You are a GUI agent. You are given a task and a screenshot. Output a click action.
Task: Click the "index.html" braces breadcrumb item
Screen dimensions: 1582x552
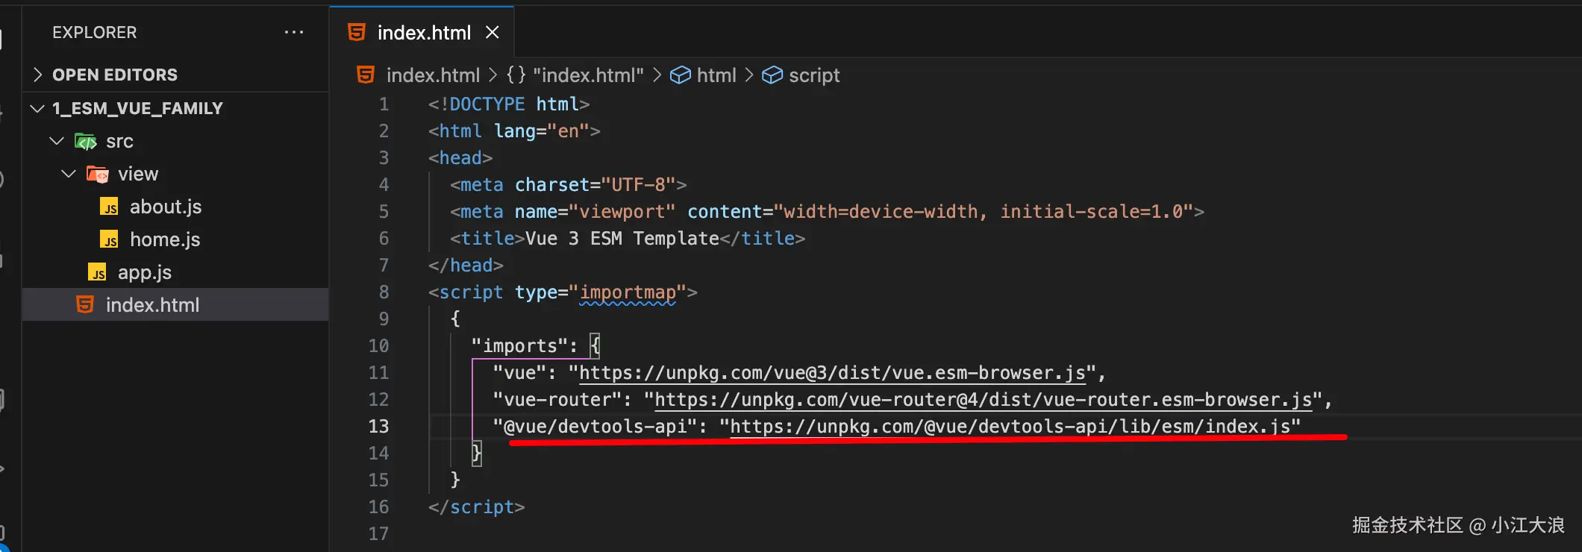pos(575,75)
